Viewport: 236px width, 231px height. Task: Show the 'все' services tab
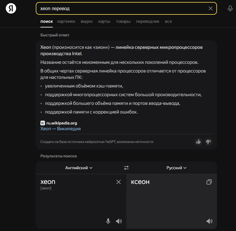click(x=168, y=21)
